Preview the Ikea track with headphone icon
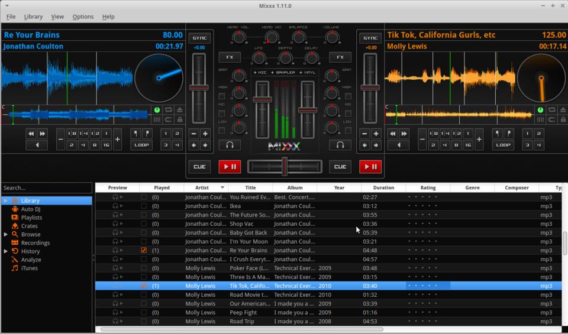The width and height of the screenshot is (568, 334). coord(115,206)
